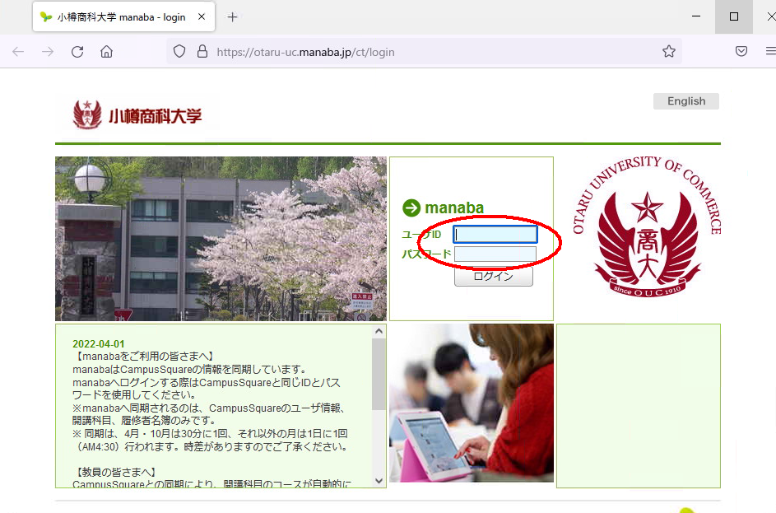Click into the パスワード field
Viewport: 776px width, 513px height.
click(495, 254)
